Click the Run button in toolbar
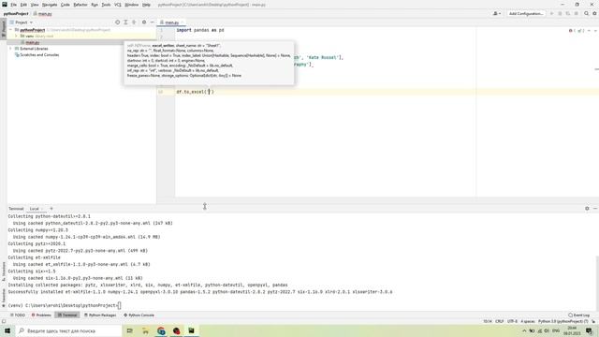 click(551, 14)
